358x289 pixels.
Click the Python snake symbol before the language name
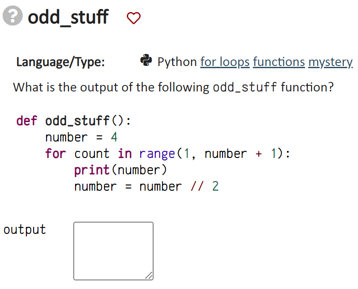146,61
